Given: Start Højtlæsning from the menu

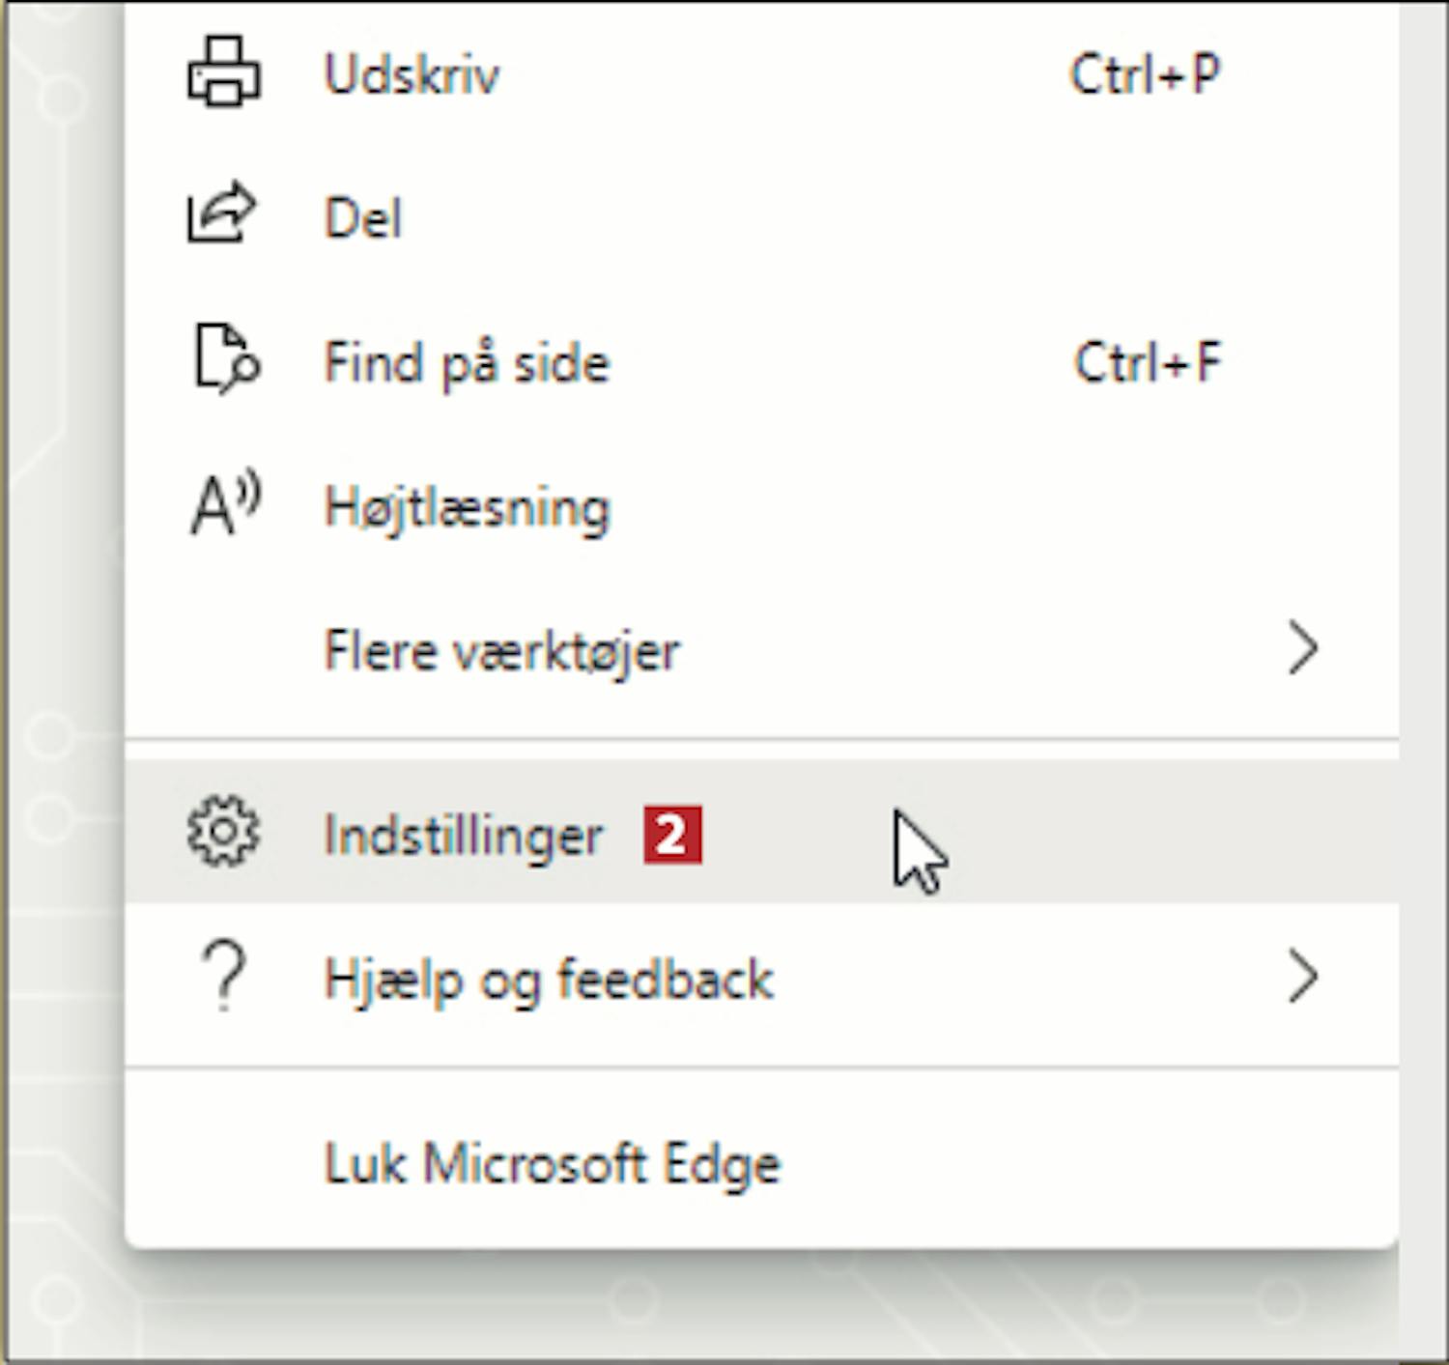Looking at the screenshot, I should [761, 506].
